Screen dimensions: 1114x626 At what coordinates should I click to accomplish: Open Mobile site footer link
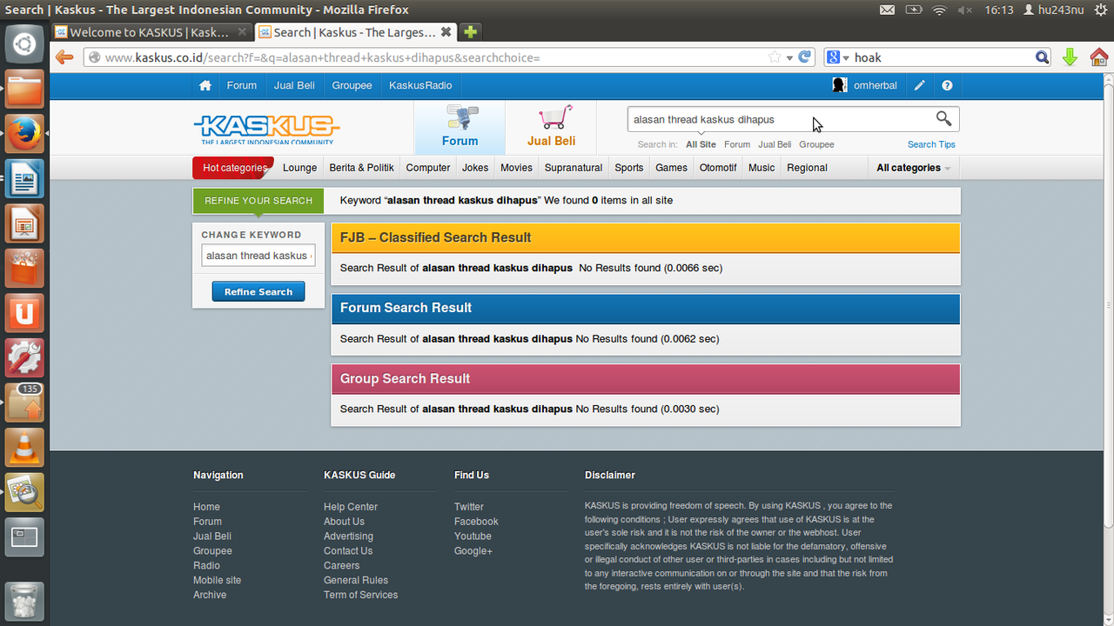pyautogui.click(x=217, y=580)
